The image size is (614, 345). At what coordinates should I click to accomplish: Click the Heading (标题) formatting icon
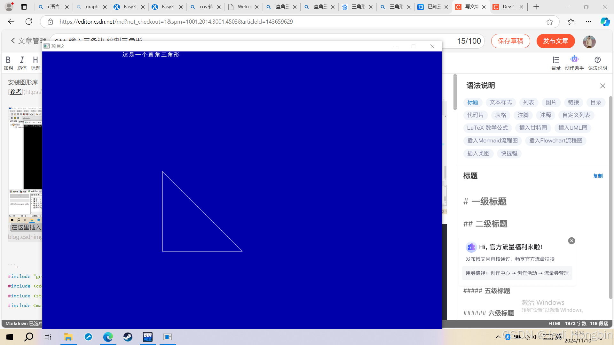(x=35, y=63)
